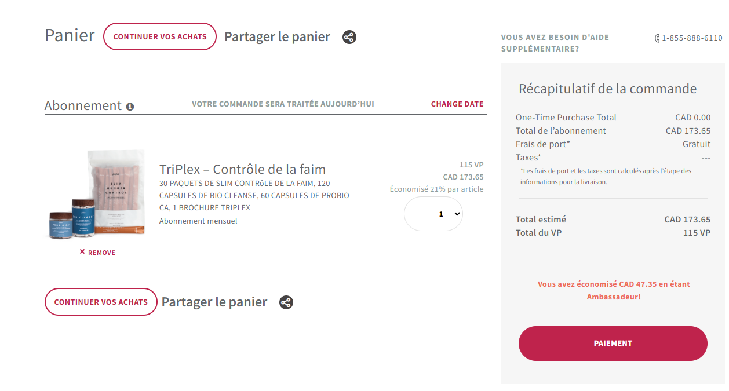Click the share icon under the product list
Viewport: 729px width, 391px height.
[x=286, y=302]
